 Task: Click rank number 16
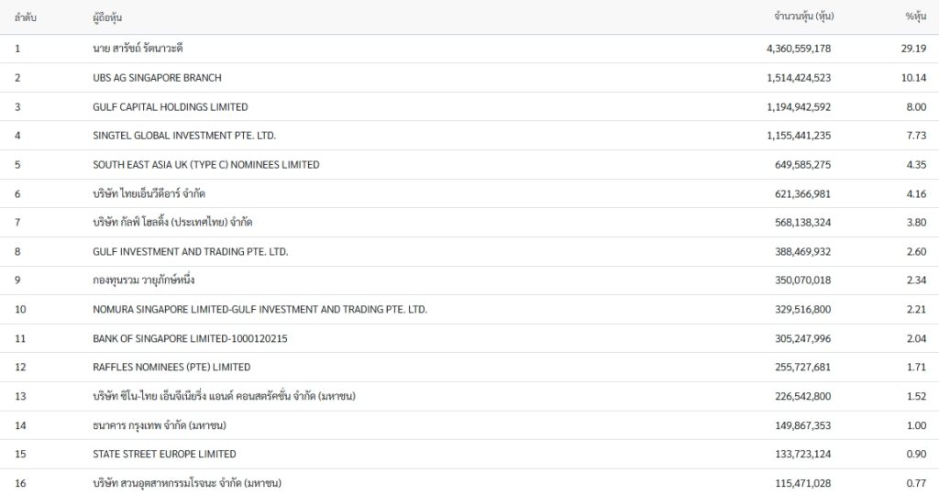(20, 483)
